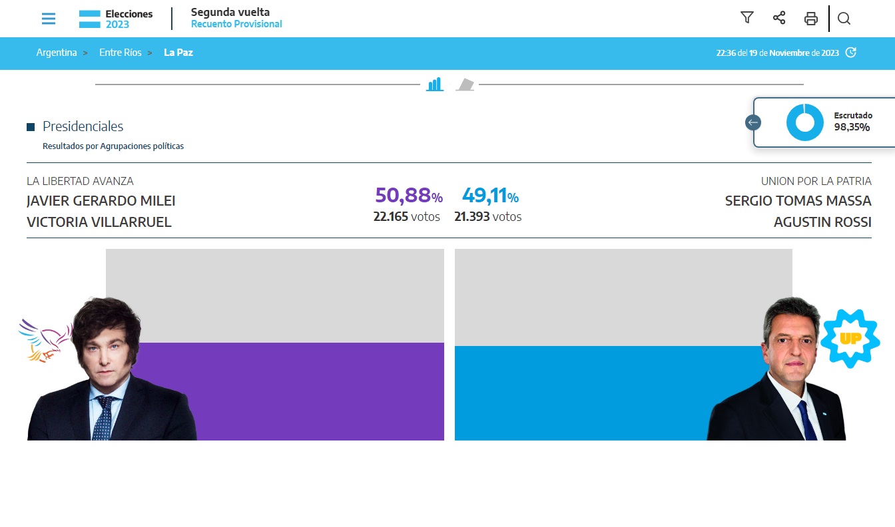895x527 pixels.
Task: Click the Elecciones 2023 logo
Action: [116, 19]
